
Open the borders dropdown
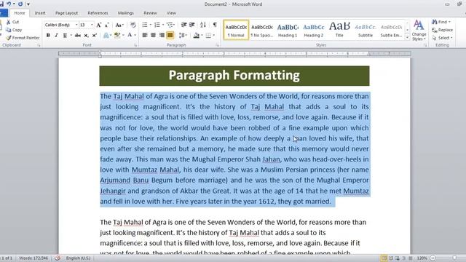[x=213, y=36]
